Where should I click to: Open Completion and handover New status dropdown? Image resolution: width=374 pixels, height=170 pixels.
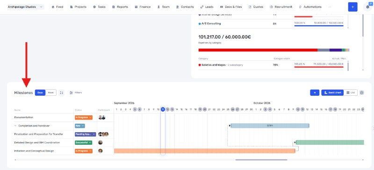pos(79,126)
